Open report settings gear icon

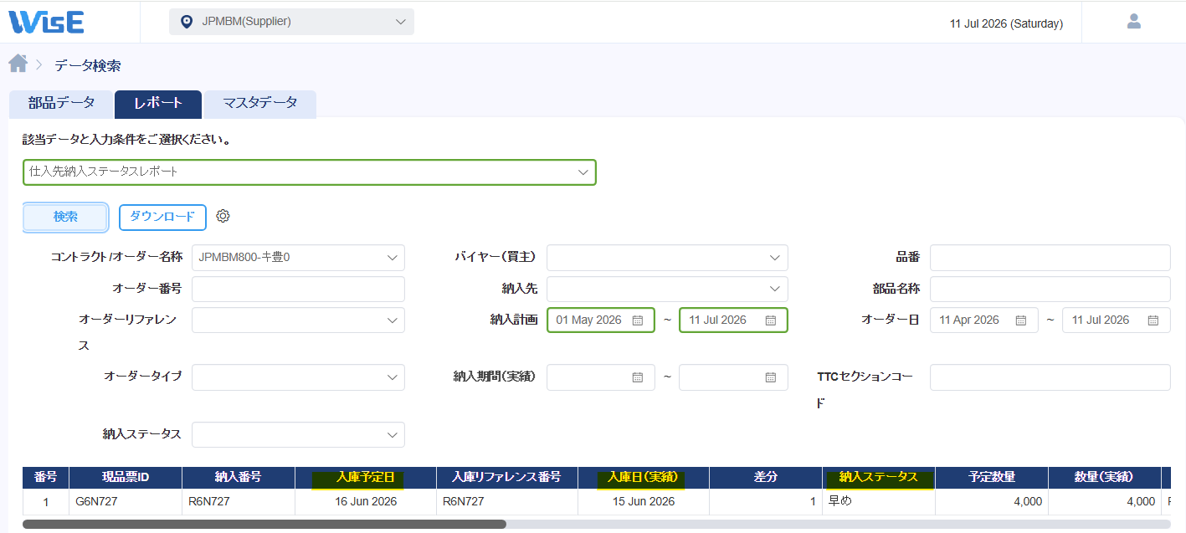223,216
